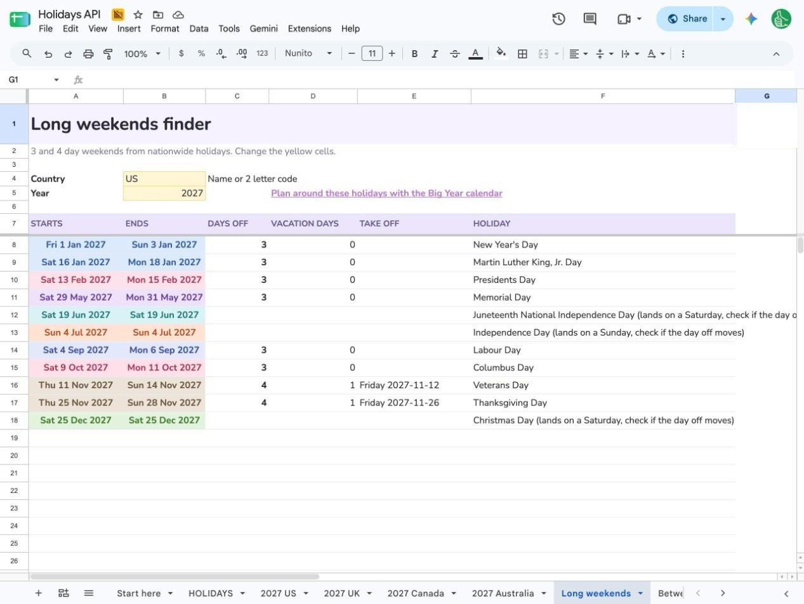804x604 pixels.
Task: Open the Share options dropdown arrow
Action: [723, 19]
